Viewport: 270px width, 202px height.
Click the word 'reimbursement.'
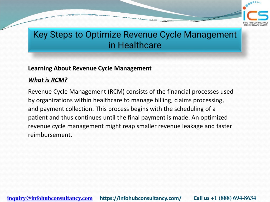(x=50, y=135)
